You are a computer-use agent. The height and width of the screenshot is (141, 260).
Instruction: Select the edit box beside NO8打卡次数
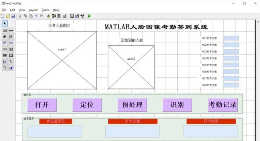tap(231, 85)
